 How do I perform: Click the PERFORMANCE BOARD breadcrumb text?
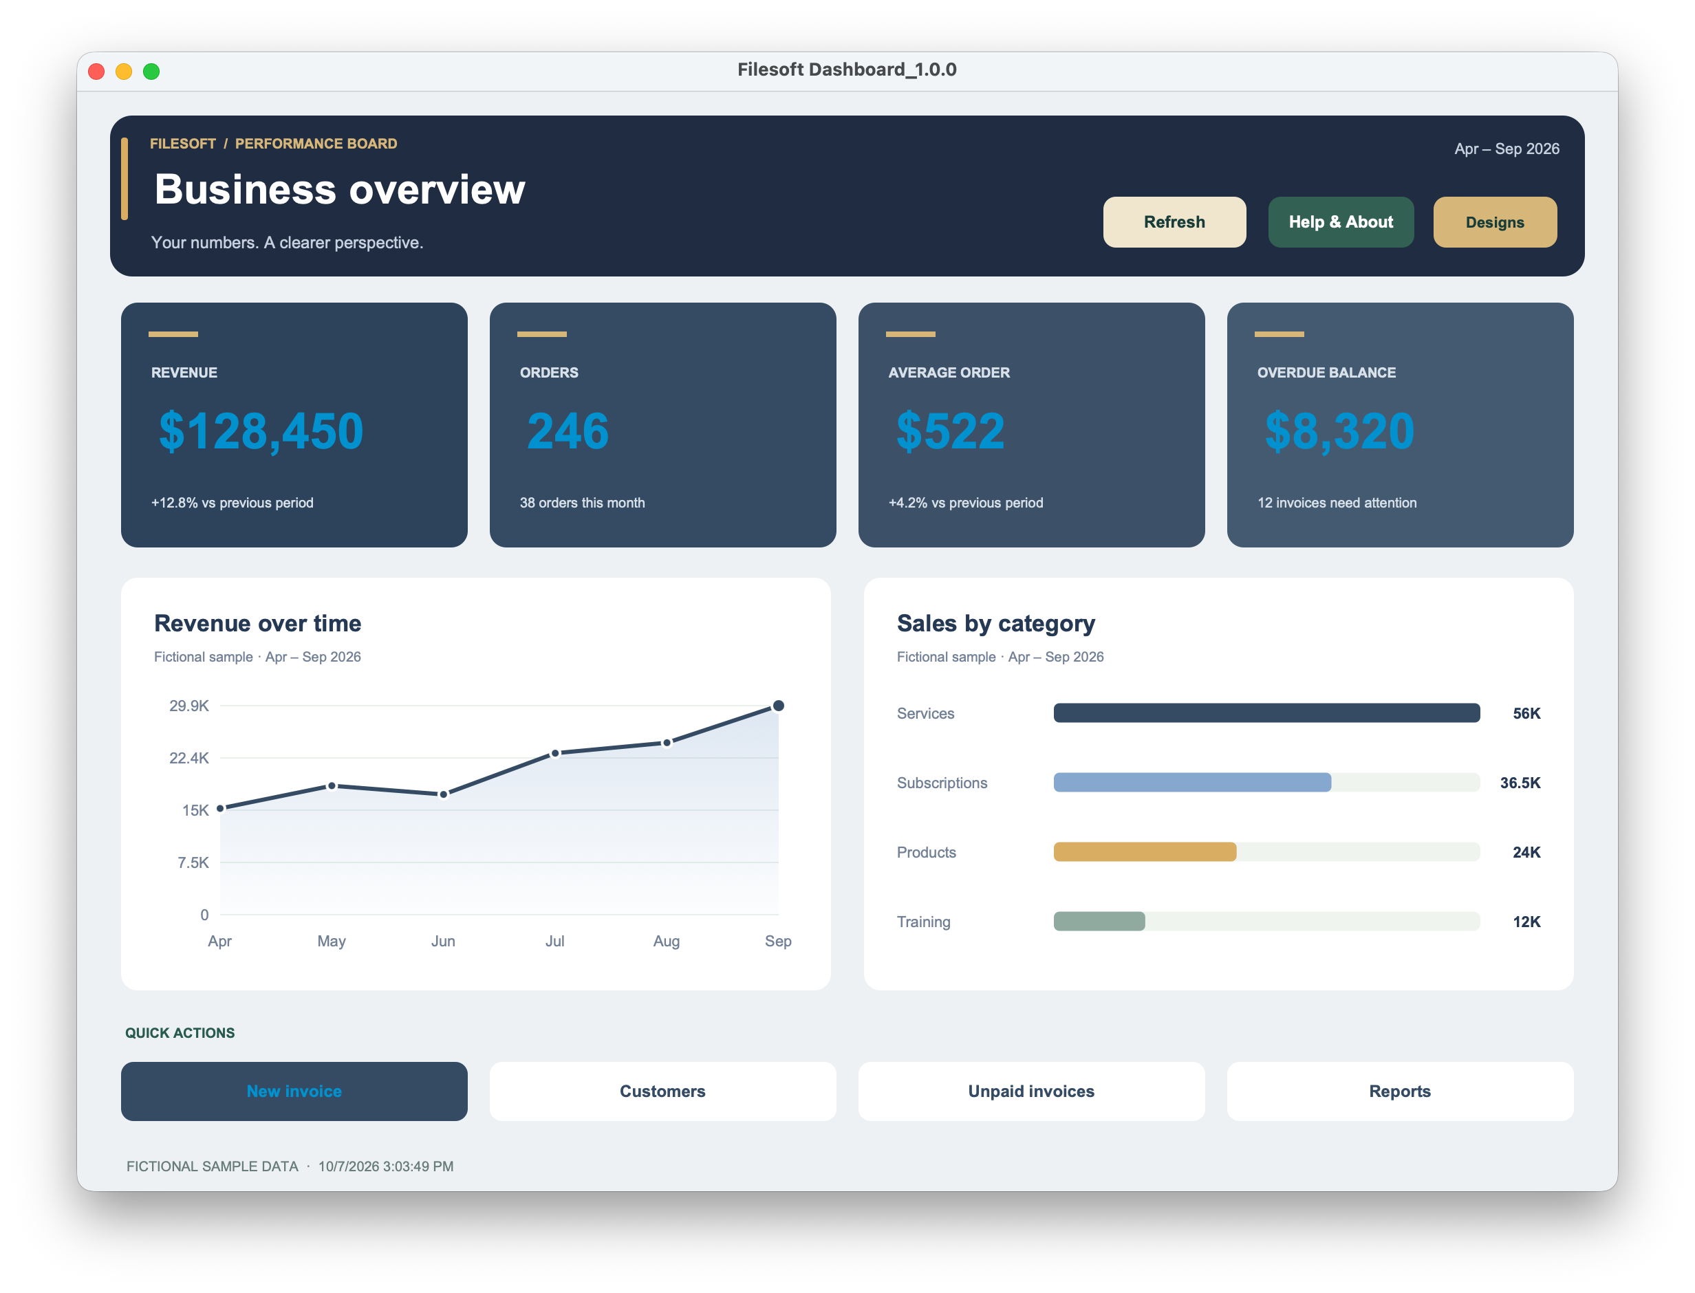(x=316, y=143)
